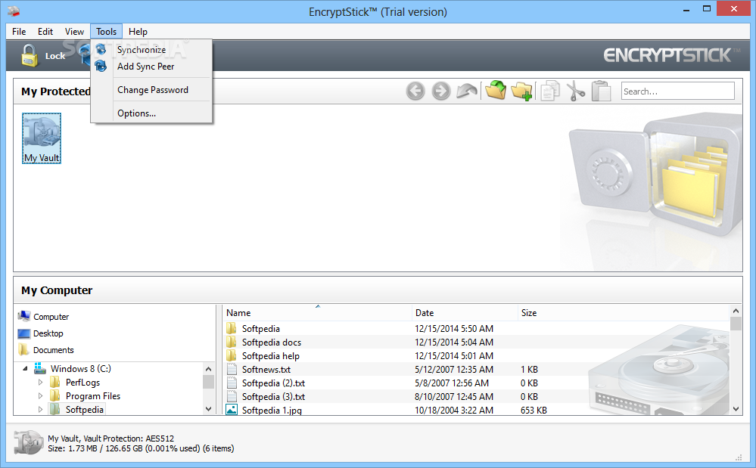Click the Softpedia 1.jpg image file icon
Image resolution: width=756 pixels, height=468 pixels.
coord(232,411)
